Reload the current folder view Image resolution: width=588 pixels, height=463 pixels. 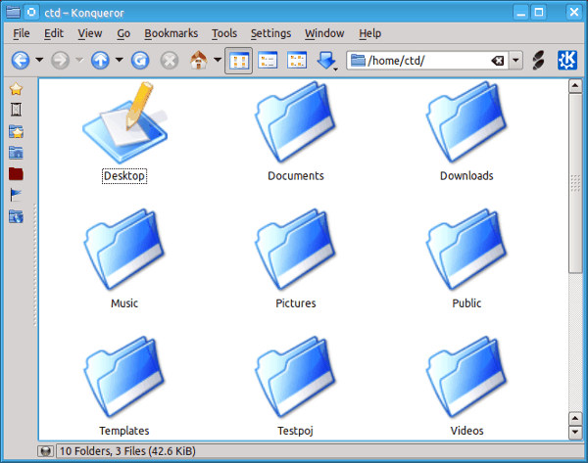coord(140,61)
